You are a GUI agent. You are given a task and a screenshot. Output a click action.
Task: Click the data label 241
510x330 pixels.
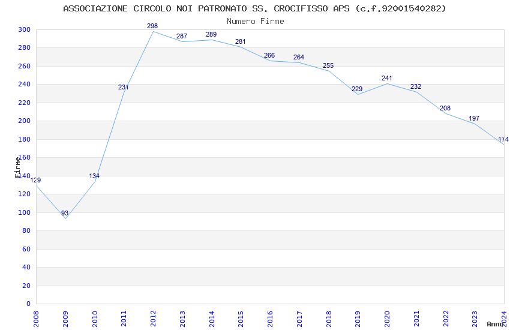pos(387,78)
